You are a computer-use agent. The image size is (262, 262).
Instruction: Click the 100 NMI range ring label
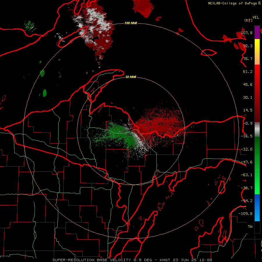(131, 23)
